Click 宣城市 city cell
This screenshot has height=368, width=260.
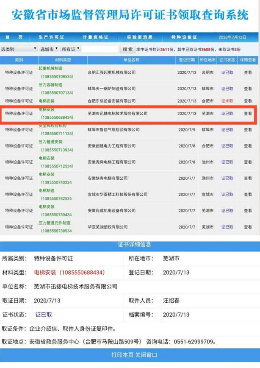point(208,194)
